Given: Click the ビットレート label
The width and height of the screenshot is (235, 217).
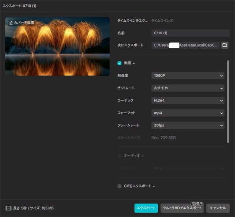Looking at the screenshot, I should tap(126, 88).
